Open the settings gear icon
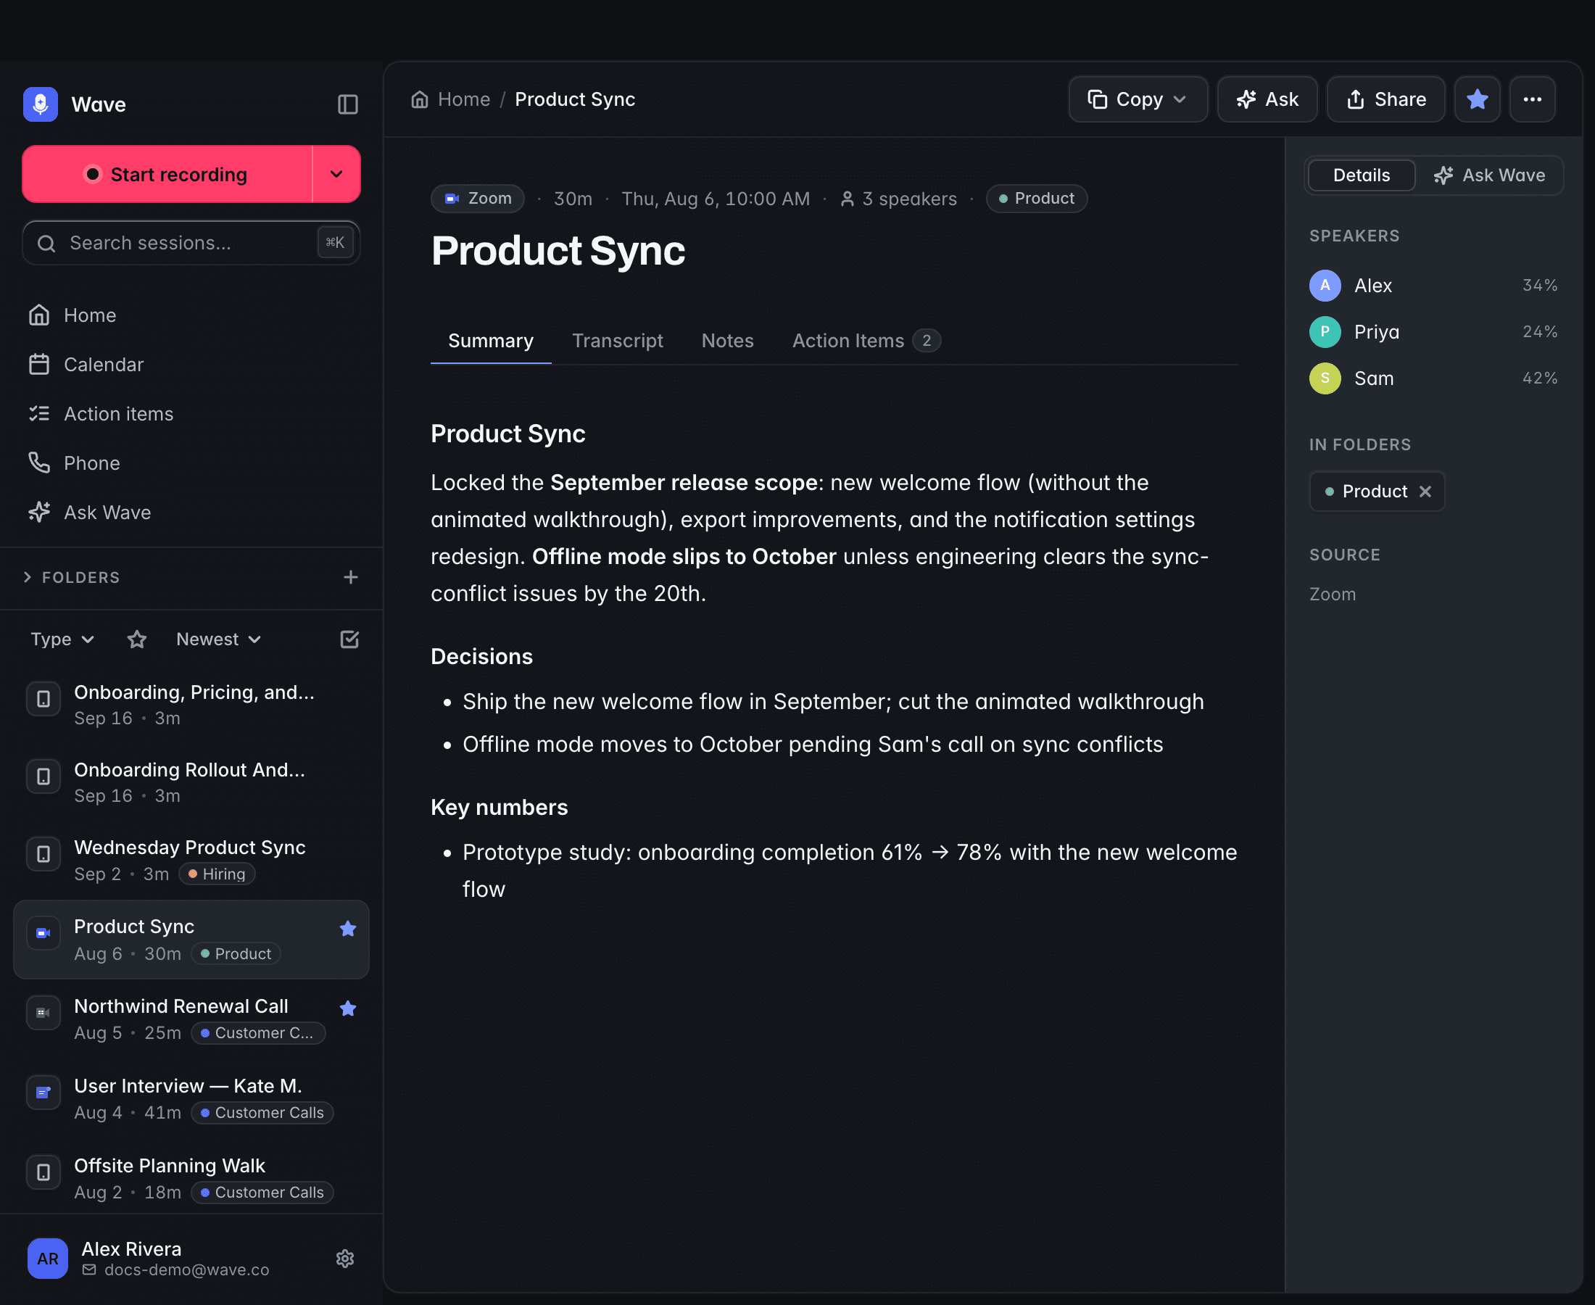 tap(345, 1259)
